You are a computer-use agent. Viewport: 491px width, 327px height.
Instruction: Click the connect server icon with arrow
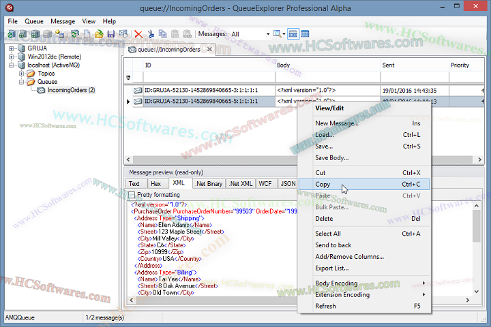coord(35,34)
